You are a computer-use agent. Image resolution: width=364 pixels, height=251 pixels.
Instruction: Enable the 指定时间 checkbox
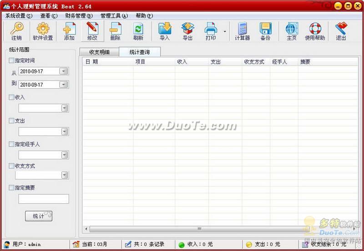(11, 60)
